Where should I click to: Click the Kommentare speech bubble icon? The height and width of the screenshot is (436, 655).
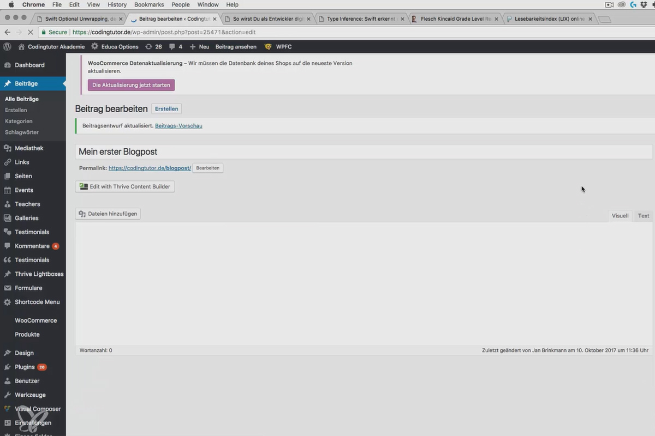[8, 246]
